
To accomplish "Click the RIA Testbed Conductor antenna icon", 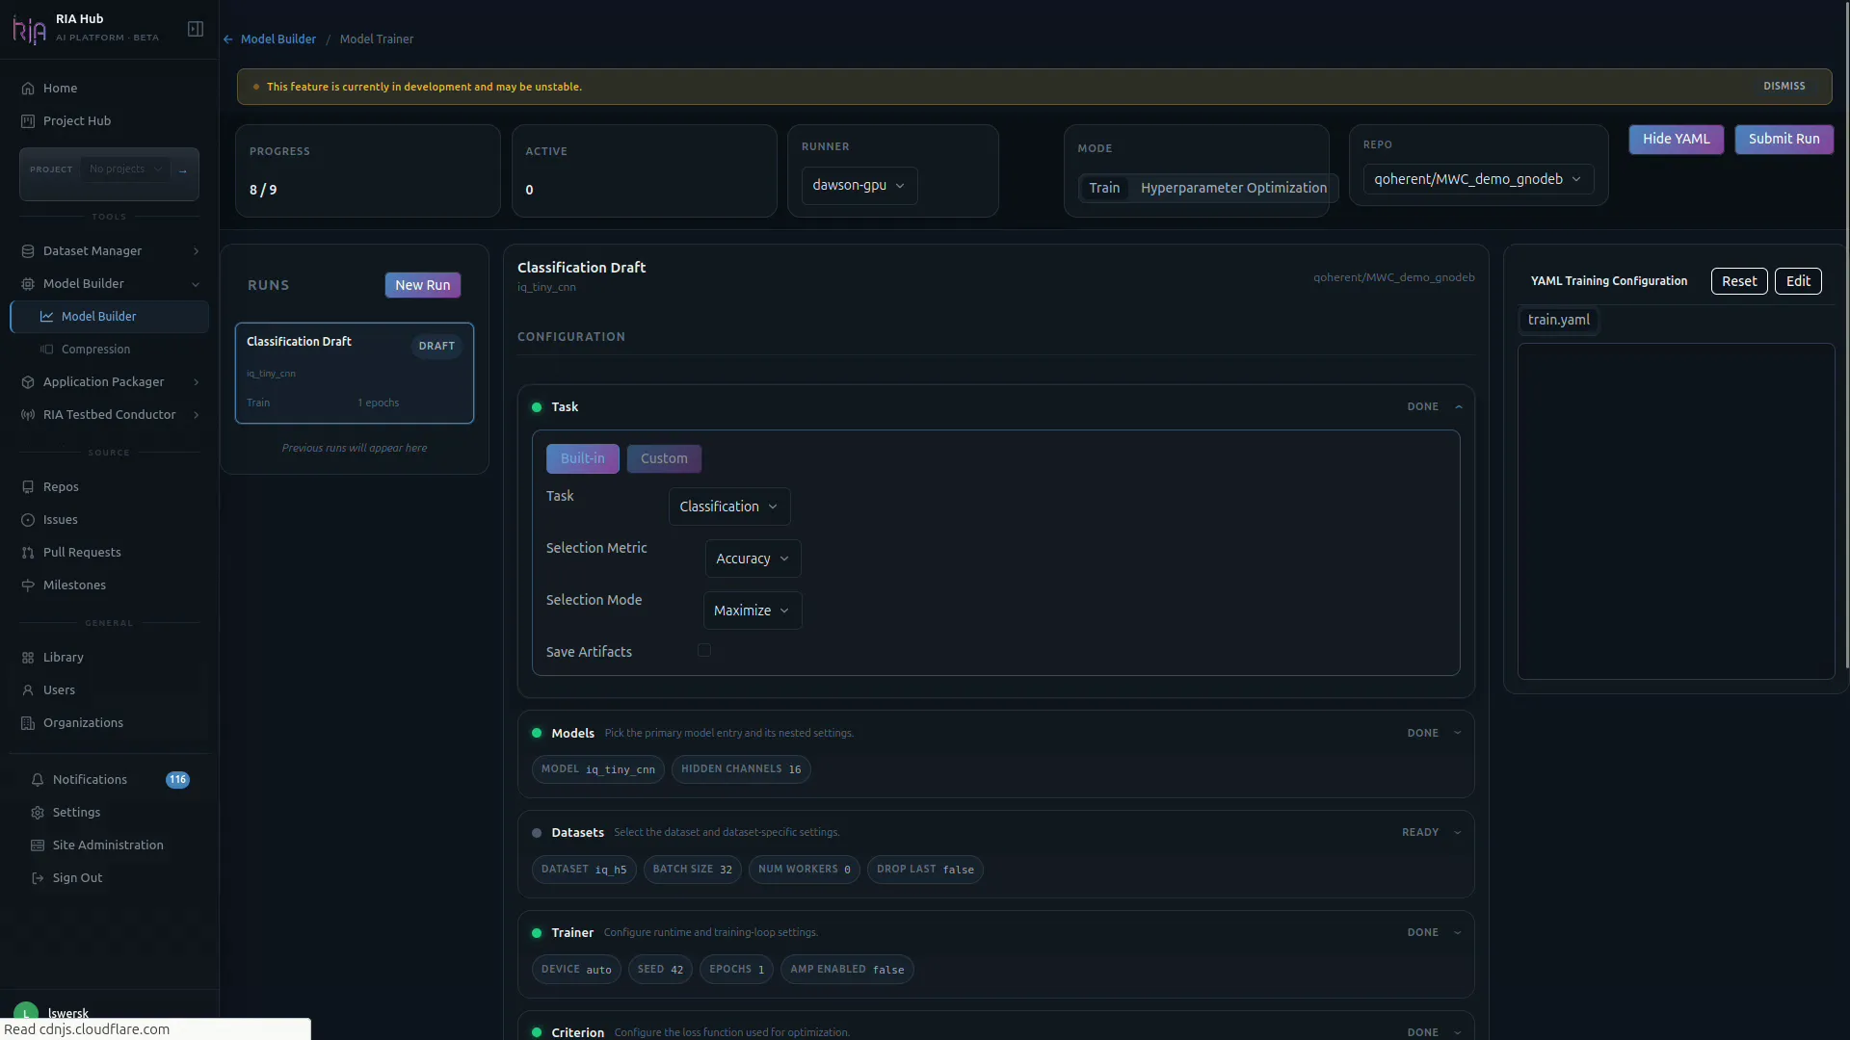I will [28, 415].
